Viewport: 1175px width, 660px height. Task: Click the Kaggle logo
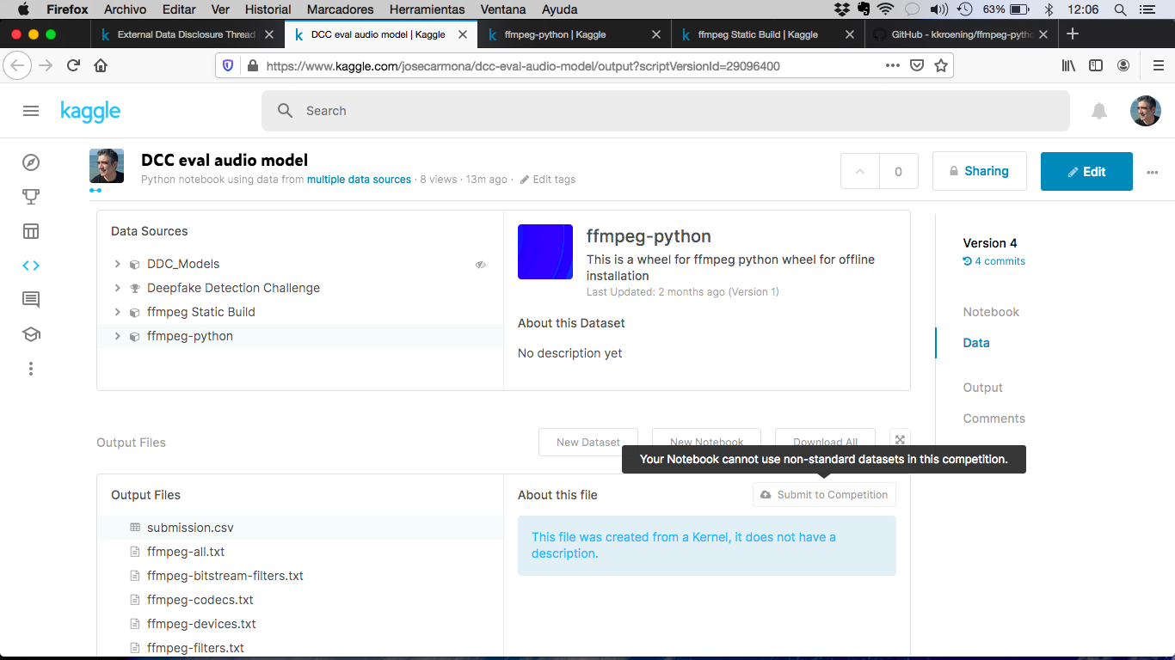pyautogui.click(x=90, y=111)
